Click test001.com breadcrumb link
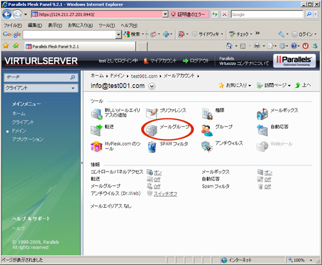The width and height of the screenshot is (322, 265). point(144,76)
